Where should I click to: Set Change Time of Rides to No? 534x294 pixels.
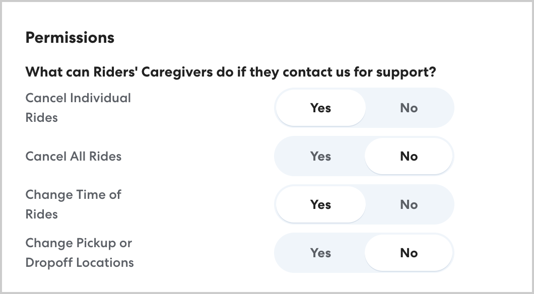[409, 204]
